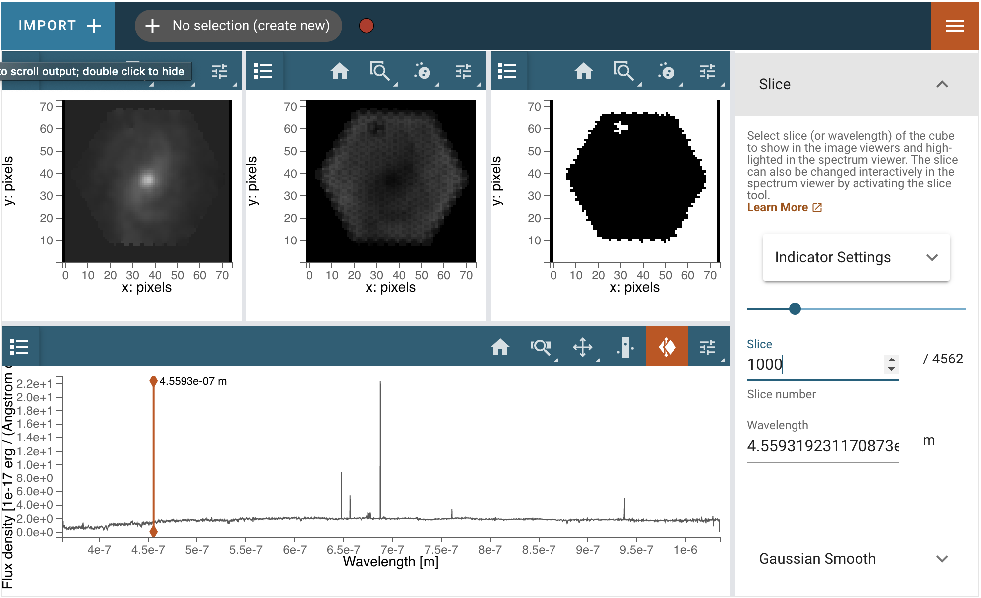
Task: Open middle viewer plot settings sliders icon
Action: 464,72
